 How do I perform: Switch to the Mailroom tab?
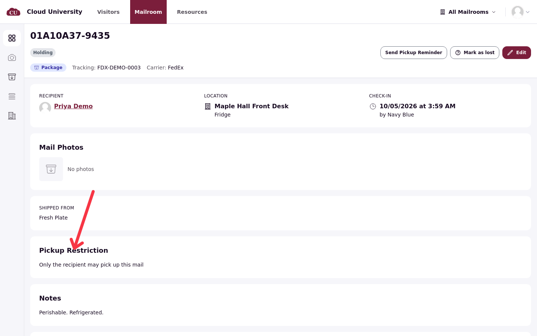148,12
